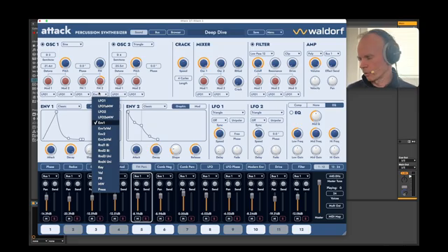This screenshot has width=448, height=252.
Task: Toggle the OSC 2 on/off button
Action: (x=113, y=44)
